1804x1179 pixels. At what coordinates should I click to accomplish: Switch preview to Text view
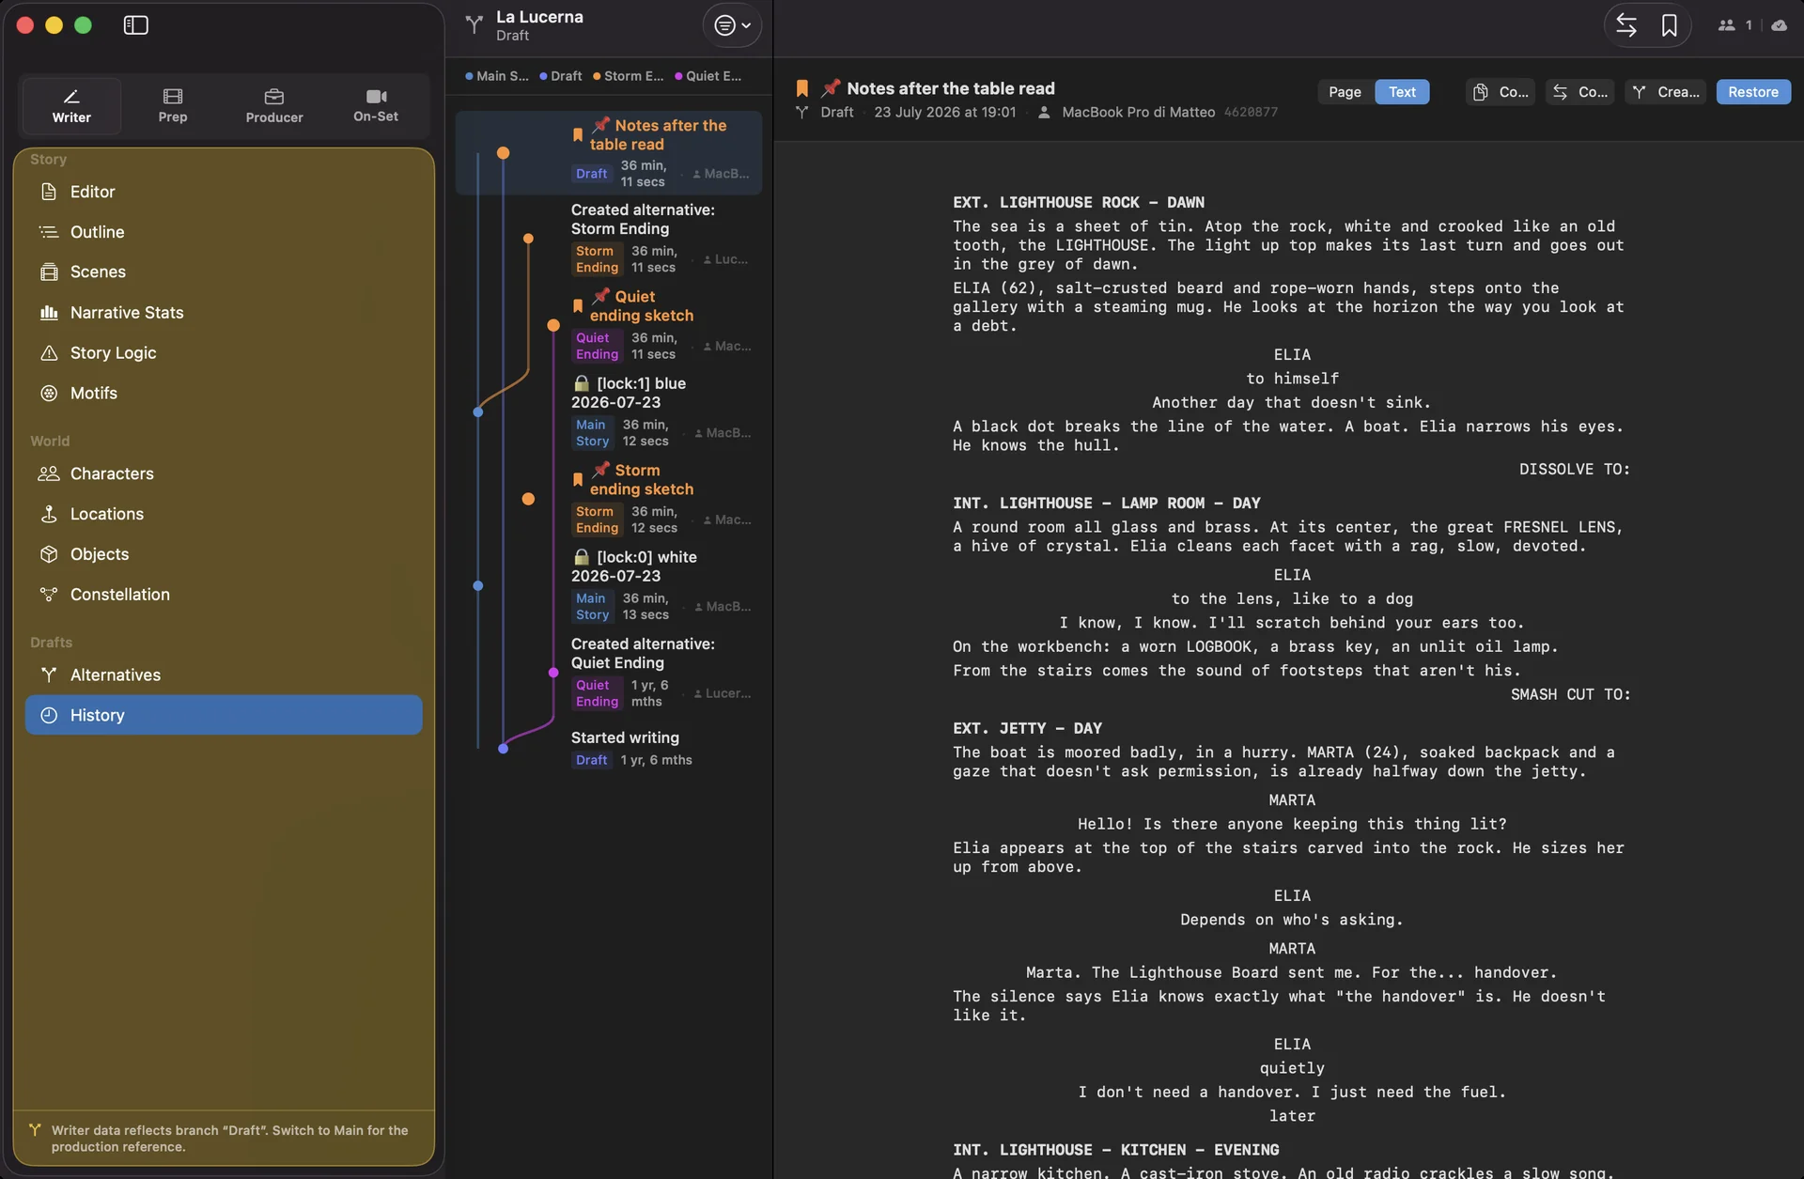click(1402, 92)
